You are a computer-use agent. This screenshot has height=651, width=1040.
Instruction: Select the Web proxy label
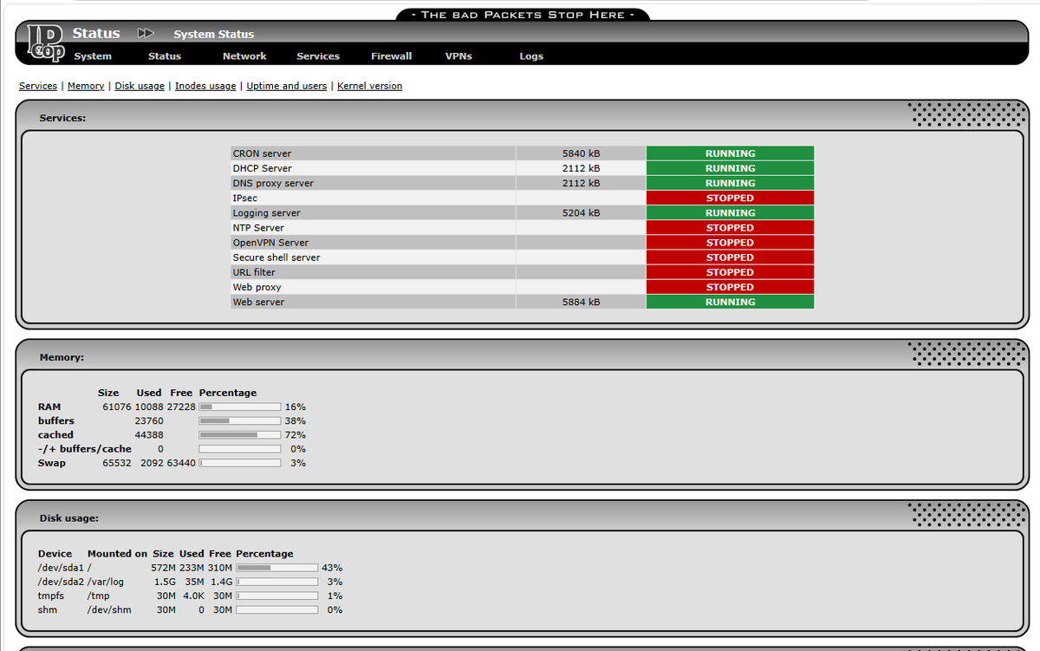point(257,287)
